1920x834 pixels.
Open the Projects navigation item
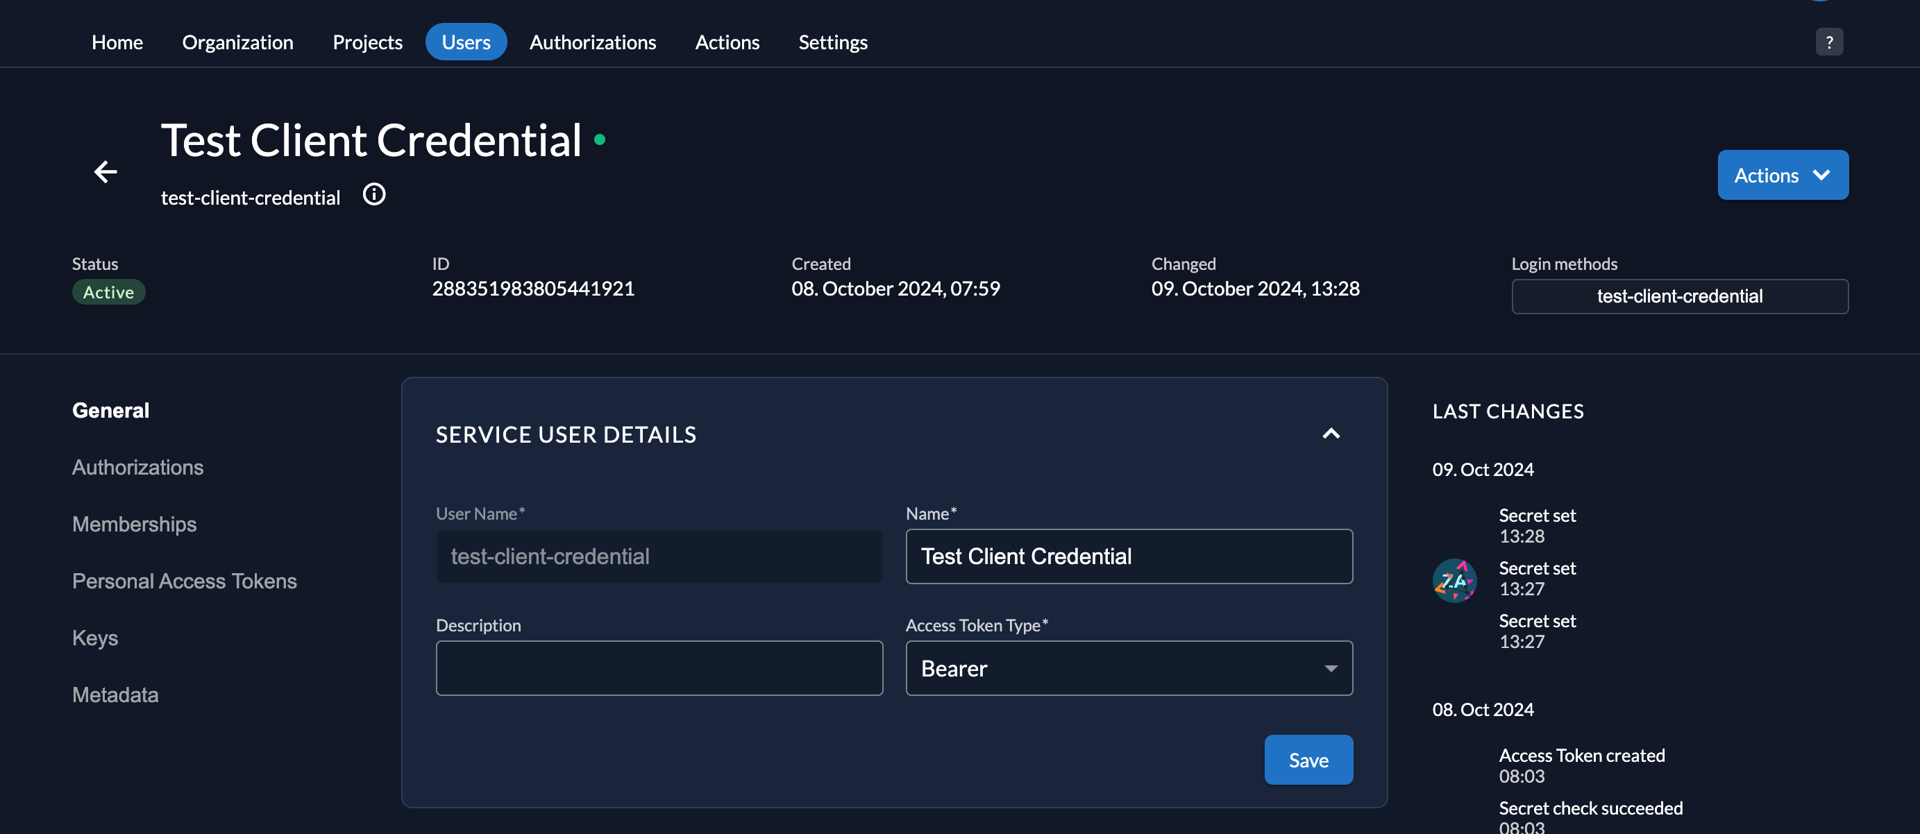pos(367,42)
